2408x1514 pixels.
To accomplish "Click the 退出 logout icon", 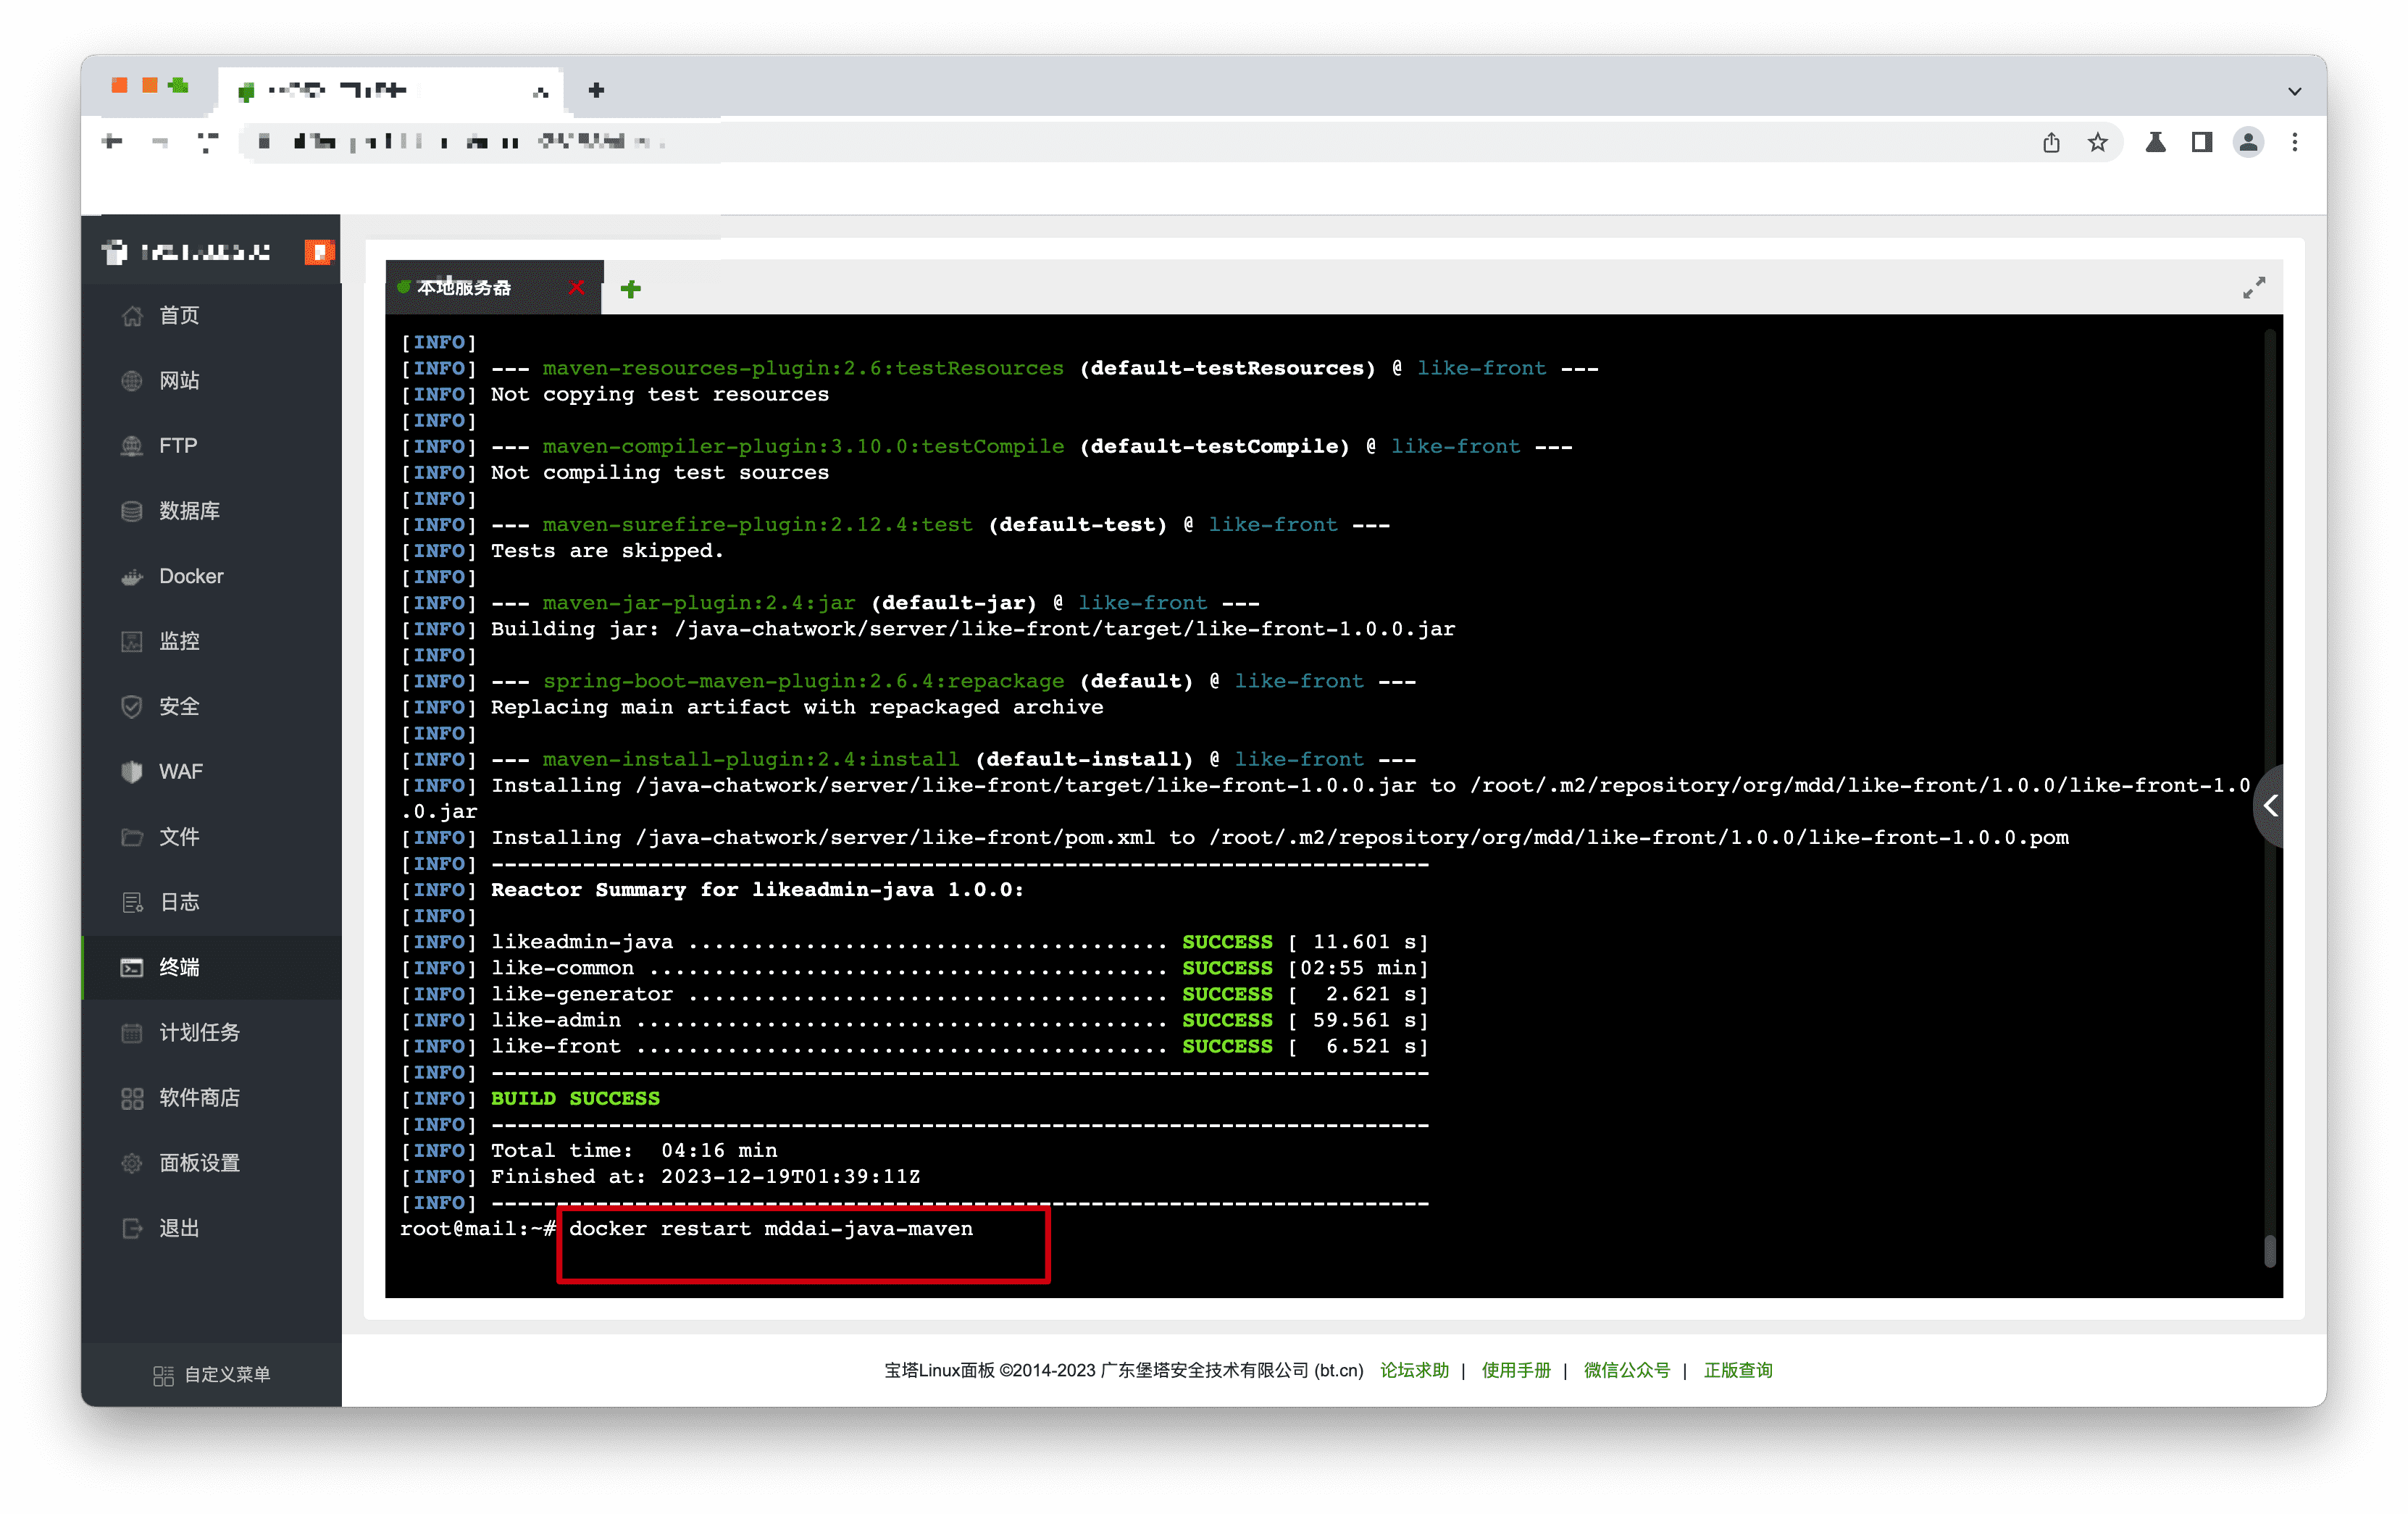I will (131, 1228).
